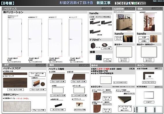Select the 扉バリエーション section heading
This screenshot has width=164, height=114.
(x=13, y=12)
